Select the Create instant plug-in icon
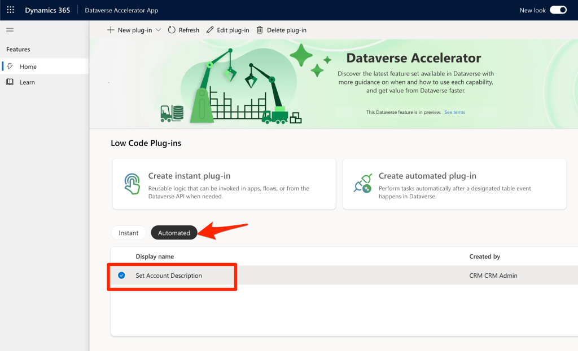Image resolution: width=578 pixels, height=351 pixels. (x=132, y=184)
